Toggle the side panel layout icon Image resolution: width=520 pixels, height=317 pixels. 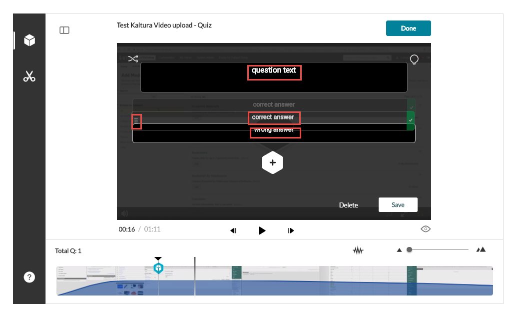point(64,30)
